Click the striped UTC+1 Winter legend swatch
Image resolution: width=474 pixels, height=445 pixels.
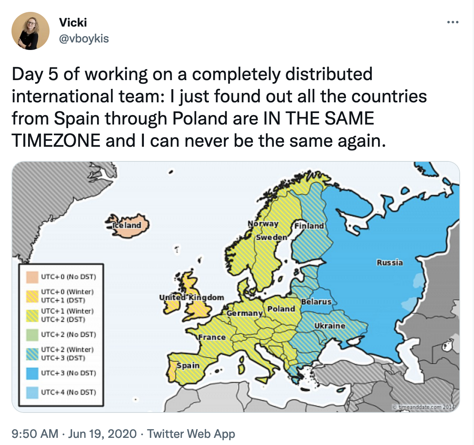click(x=32, y=315)
